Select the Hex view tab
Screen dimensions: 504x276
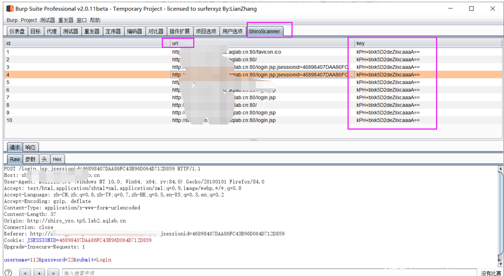click(57, 159)
